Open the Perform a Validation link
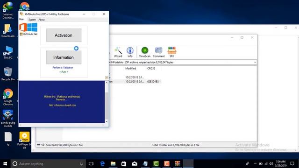 tap(63, 68)
